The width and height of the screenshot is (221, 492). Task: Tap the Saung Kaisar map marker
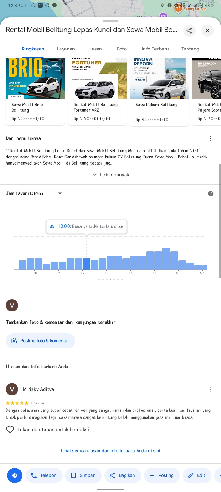[x=178, y=8]
